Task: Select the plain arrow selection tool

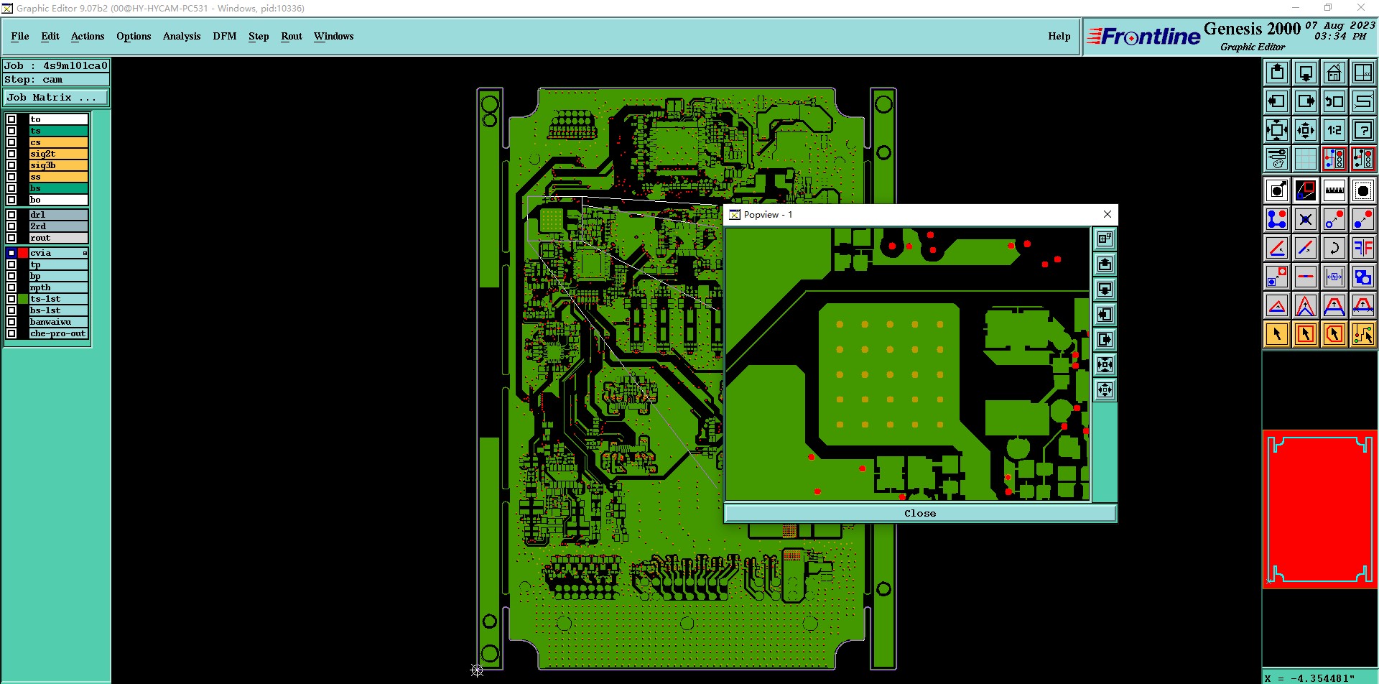Action: pyautogui.click(x=1276, y=334)
